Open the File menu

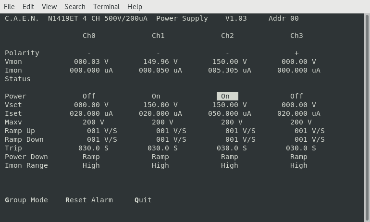tap(9, 7)
